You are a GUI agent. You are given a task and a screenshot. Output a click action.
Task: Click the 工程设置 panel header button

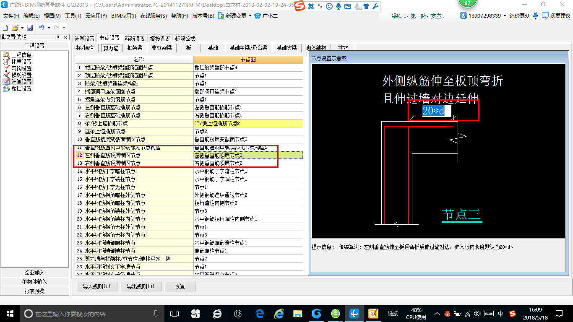pyautogui.click(x=34, y=46)
